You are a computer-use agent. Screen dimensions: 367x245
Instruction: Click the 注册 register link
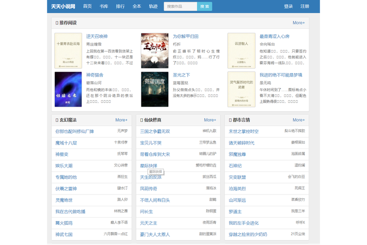click(x=305, y=6)
